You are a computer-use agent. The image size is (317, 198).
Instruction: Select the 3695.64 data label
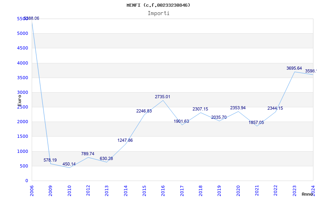tap(294, 69)
